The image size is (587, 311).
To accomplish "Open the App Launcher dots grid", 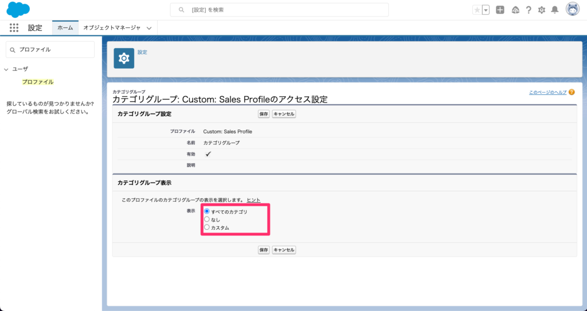I will (x=14, y=27).
